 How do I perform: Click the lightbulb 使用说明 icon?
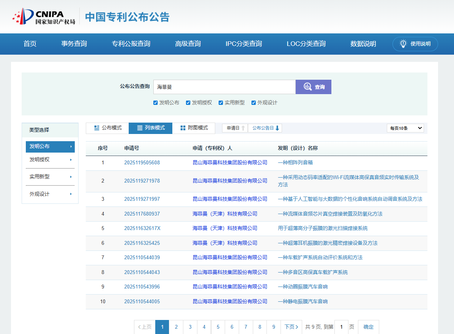tap(403, 44)
